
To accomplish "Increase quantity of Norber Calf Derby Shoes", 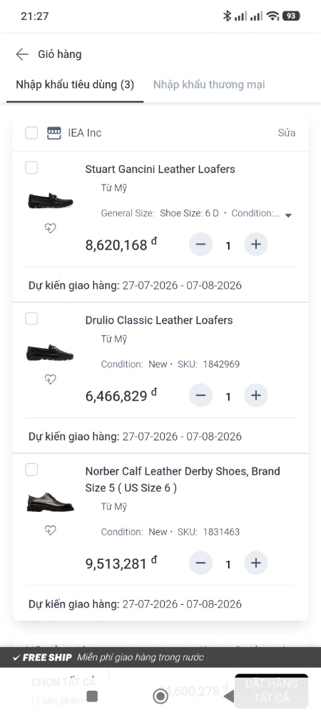I will point(256,563).
